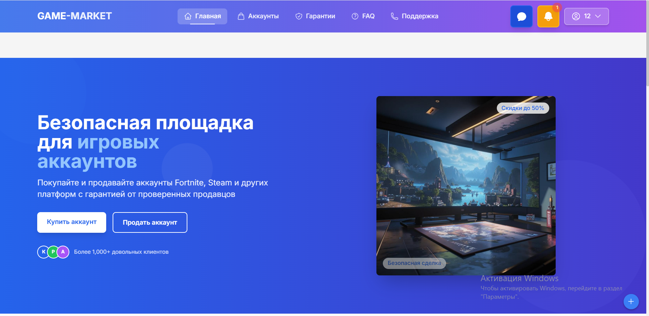Open the chat messages icon button
This screenshot has height=316, width=649.
point(521,16)
